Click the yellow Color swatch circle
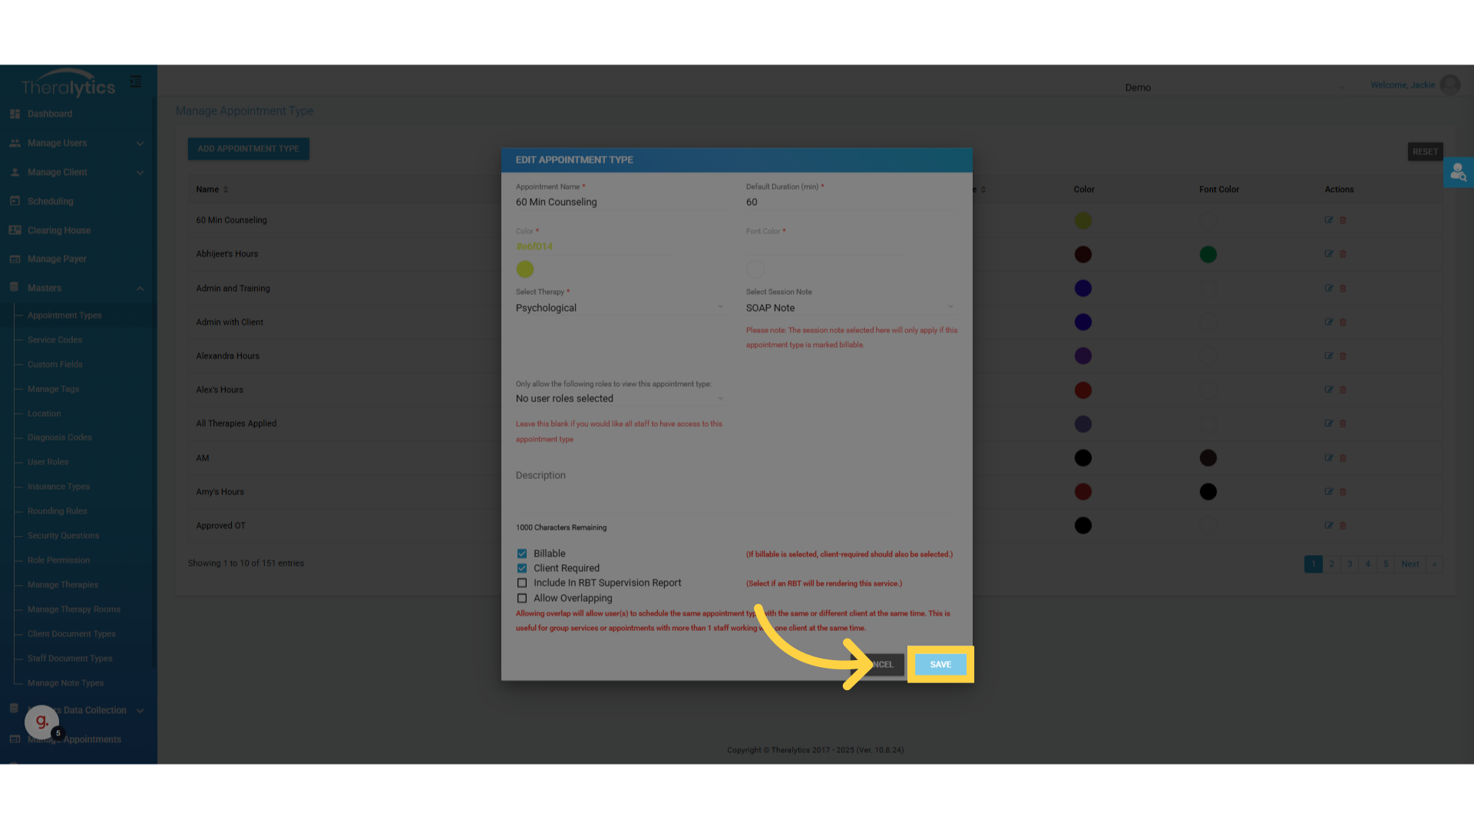 (x=525, y=269)
